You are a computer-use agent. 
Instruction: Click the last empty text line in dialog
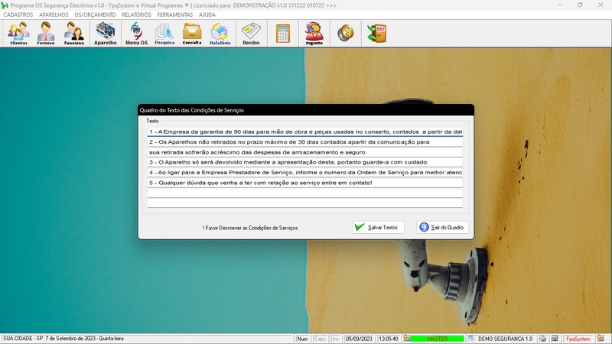point(305,203)
